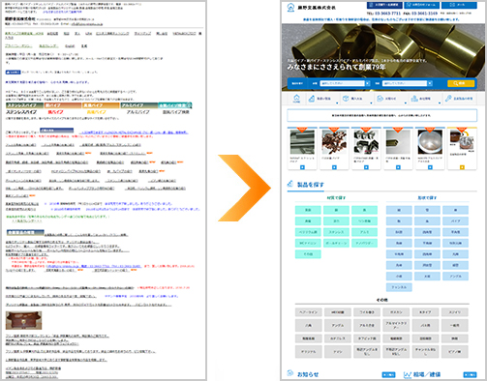The width and height of the screenshot is (487, 381).
Task: Select the ステンレスパイプ tab on the old site
Action: pos(24,105)
